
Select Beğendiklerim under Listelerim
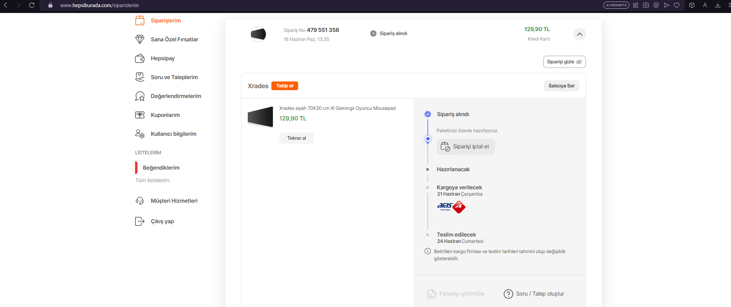[161, 168]
